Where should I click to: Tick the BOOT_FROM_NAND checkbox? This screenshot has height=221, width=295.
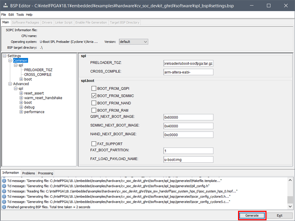pyautogui.click(x=94, y=103)
